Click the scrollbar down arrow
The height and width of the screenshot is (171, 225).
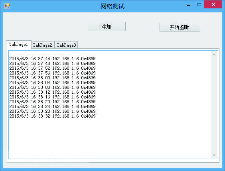coord(214,155)
